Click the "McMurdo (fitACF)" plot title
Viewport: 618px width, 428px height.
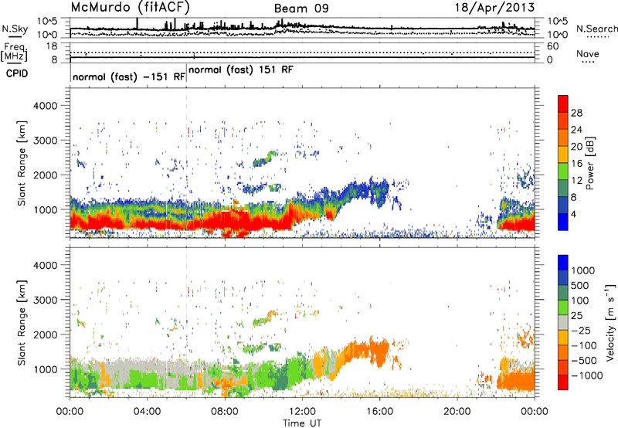click(x=130, y=8)
